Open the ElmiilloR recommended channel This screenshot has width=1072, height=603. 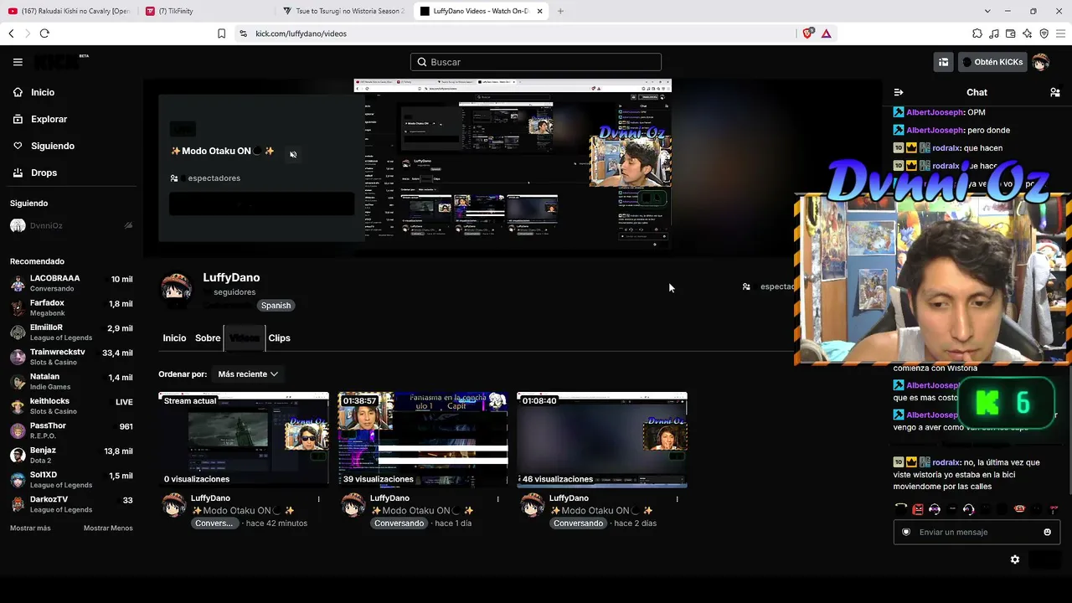71,332
